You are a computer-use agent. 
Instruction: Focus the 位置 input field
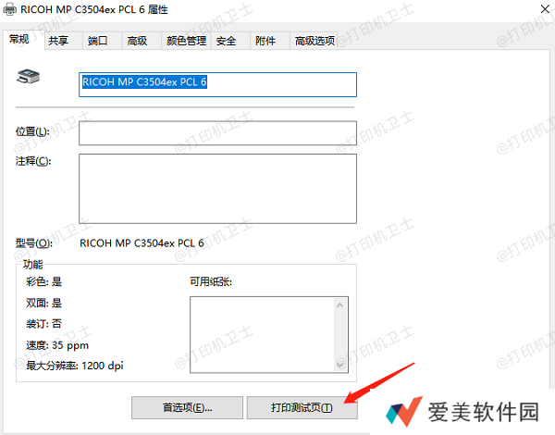point(216,133)
